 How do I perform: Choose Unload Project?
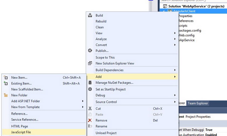click(x=132, y=133)
